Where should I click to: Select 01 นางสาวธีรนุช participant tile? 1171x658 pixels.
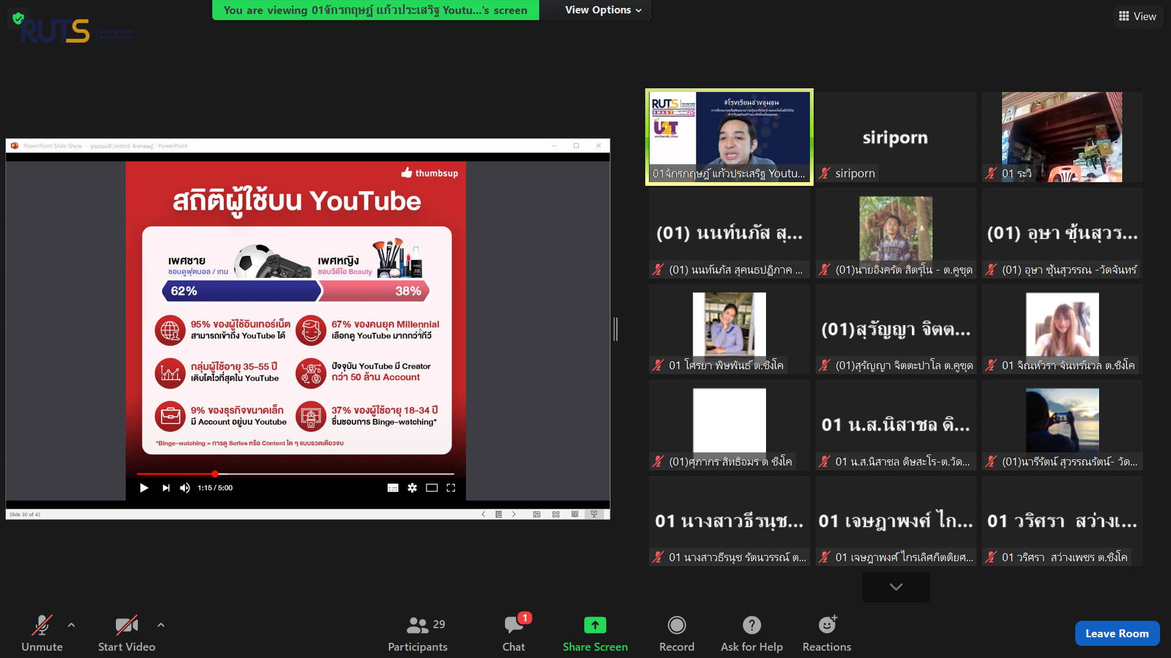coord(729,521)
